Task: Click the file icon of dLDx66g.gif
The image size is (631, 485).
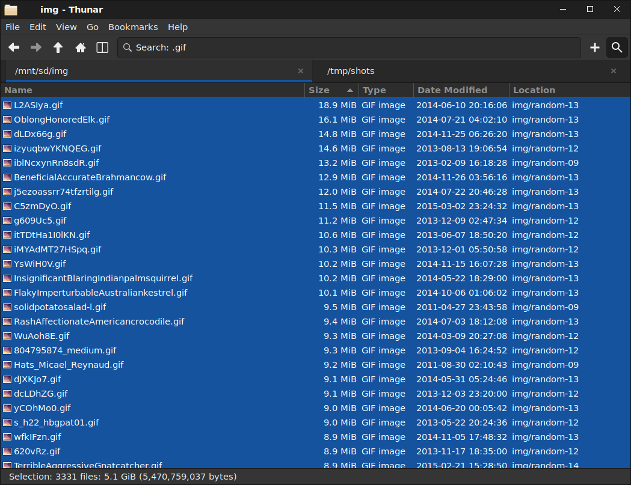Action: click(x=7, y=134)
